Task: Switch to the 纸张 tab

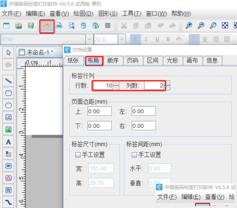Action: click(73, 61)
